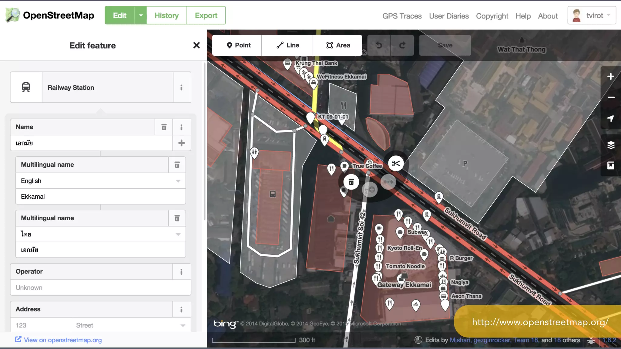
Task: Open the About page
Action: (548, 16)
